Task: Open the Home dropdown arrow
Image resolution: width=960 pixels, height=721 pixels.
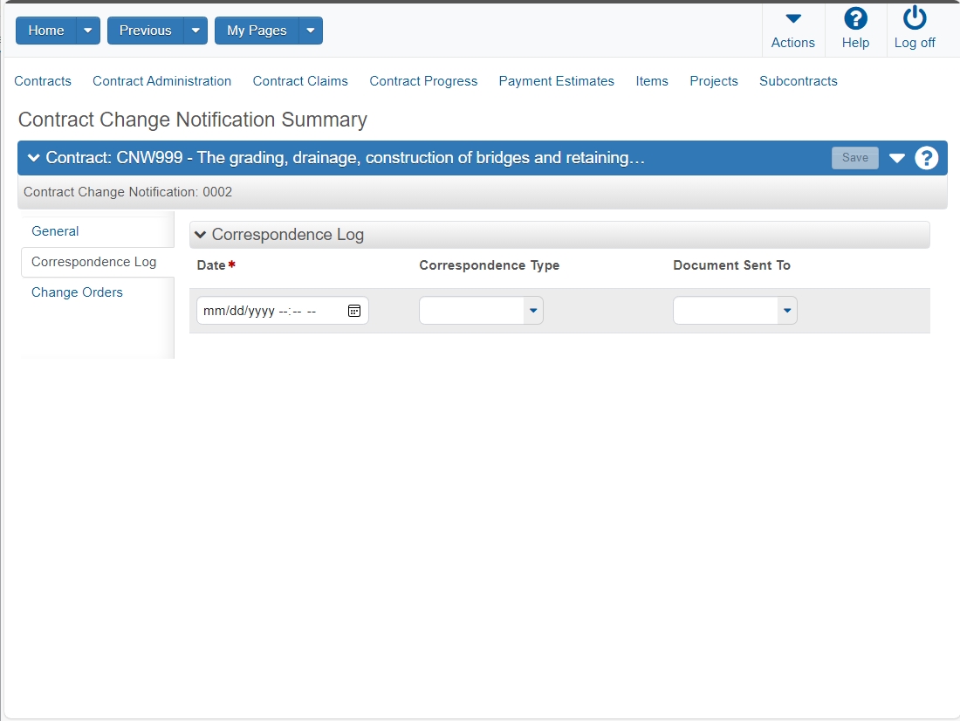Action: coord(88,31)
